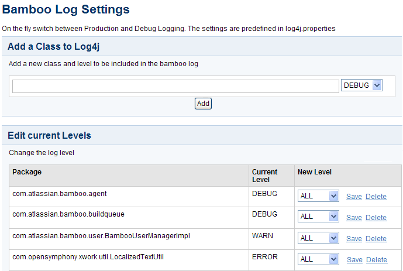Save the BambooUserManagerImpl log level
This screenshot has width=403, height=271.
[354, 239]
